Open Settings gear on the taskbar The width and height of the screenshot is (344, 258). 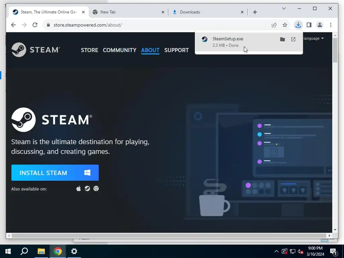[74, 251]
